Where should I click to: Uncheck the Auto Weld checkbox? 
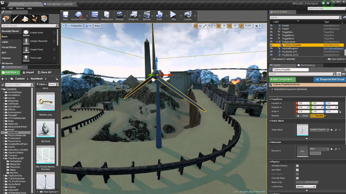click(297, 170)
